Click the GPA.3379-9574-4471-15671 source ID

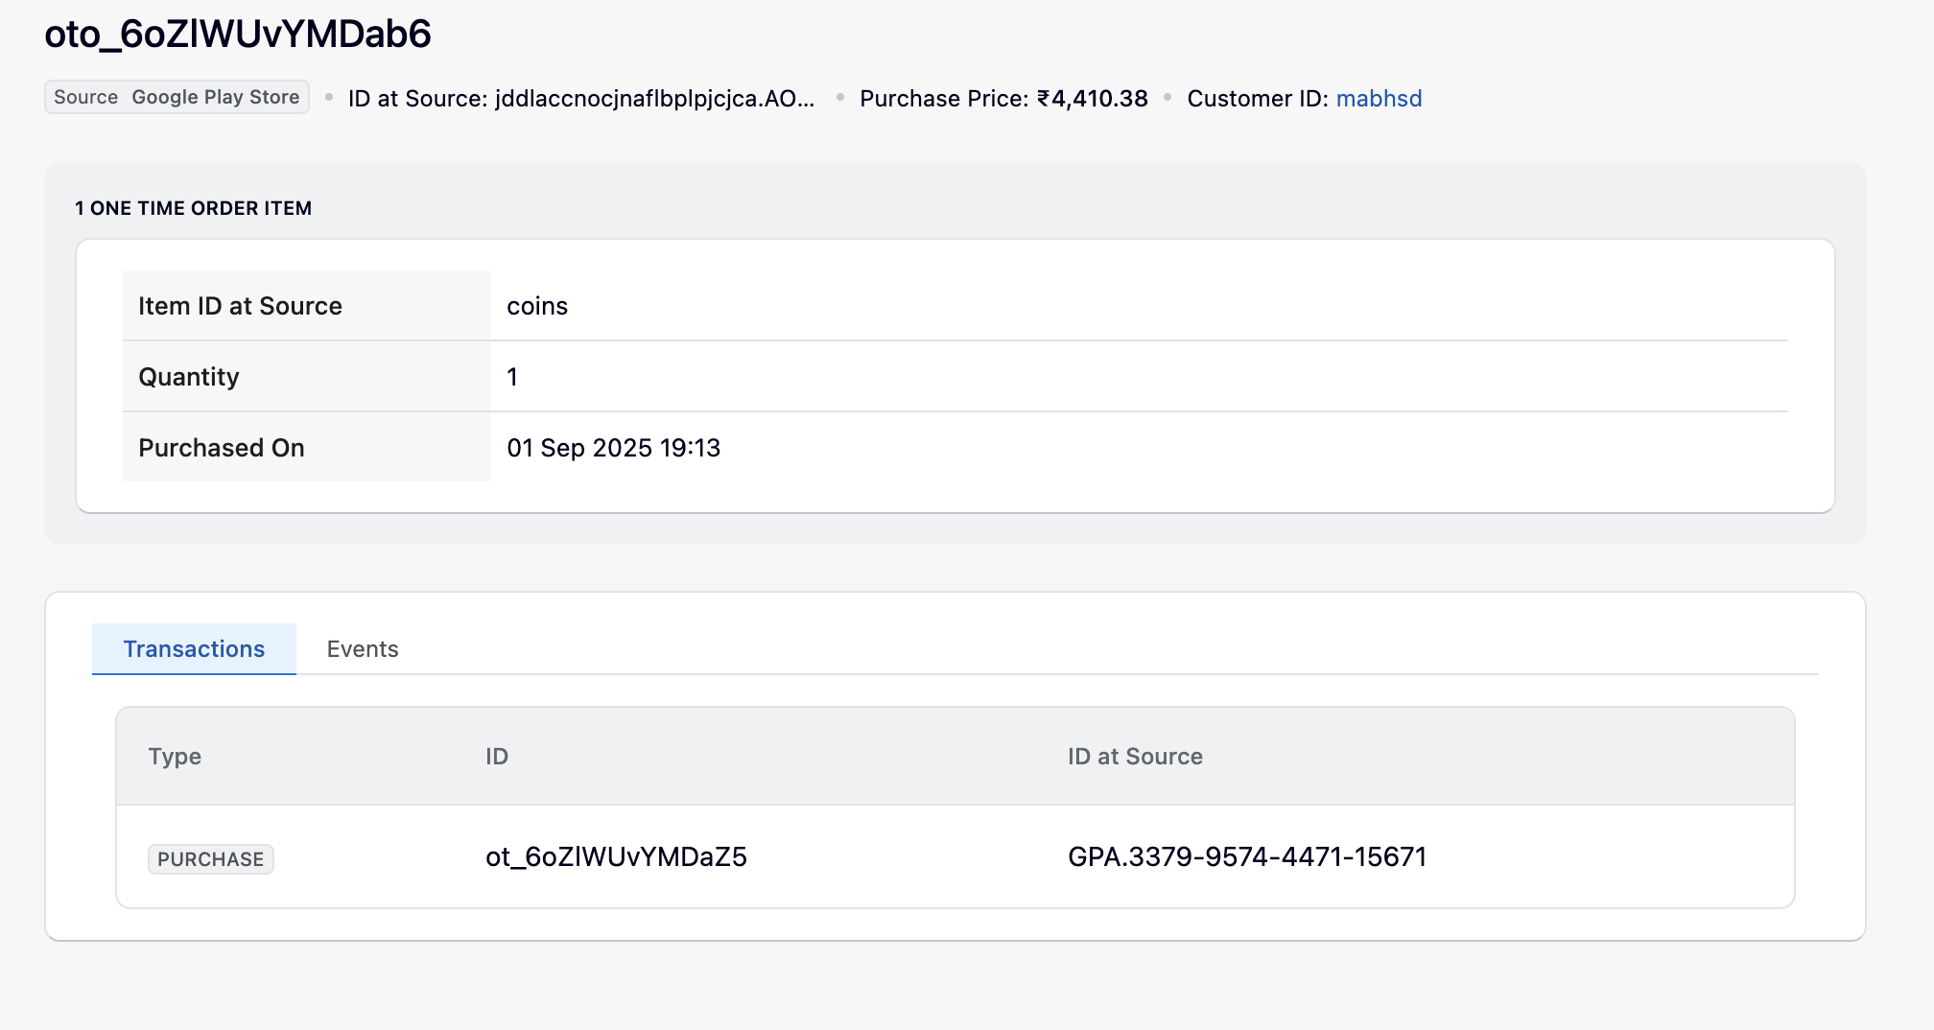click(x=1246, y=856)
